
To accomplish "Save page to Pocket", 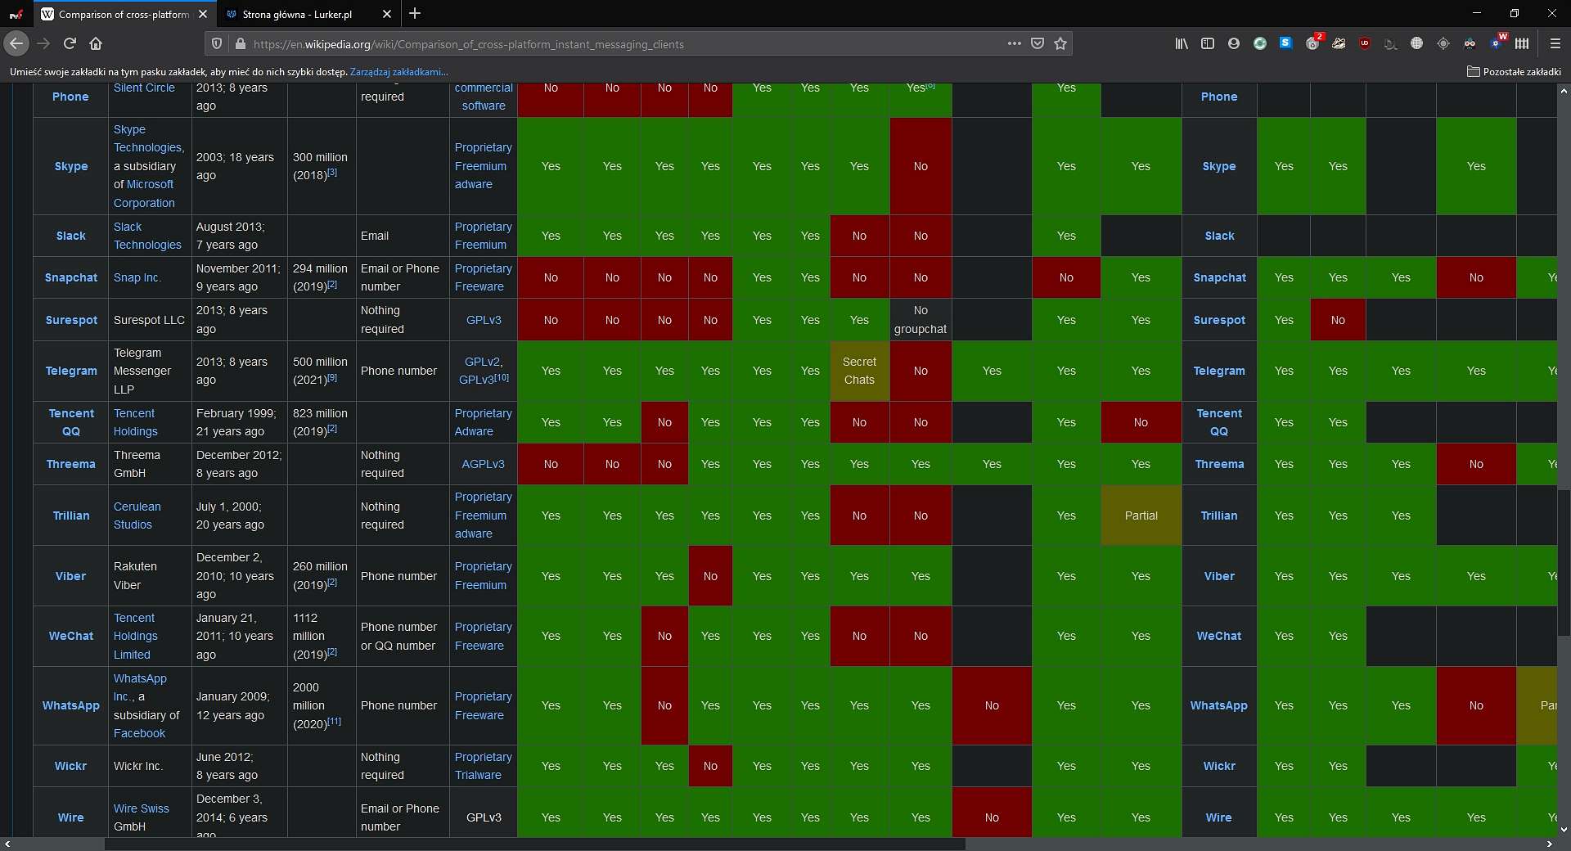I will (x=1038, y=44).
